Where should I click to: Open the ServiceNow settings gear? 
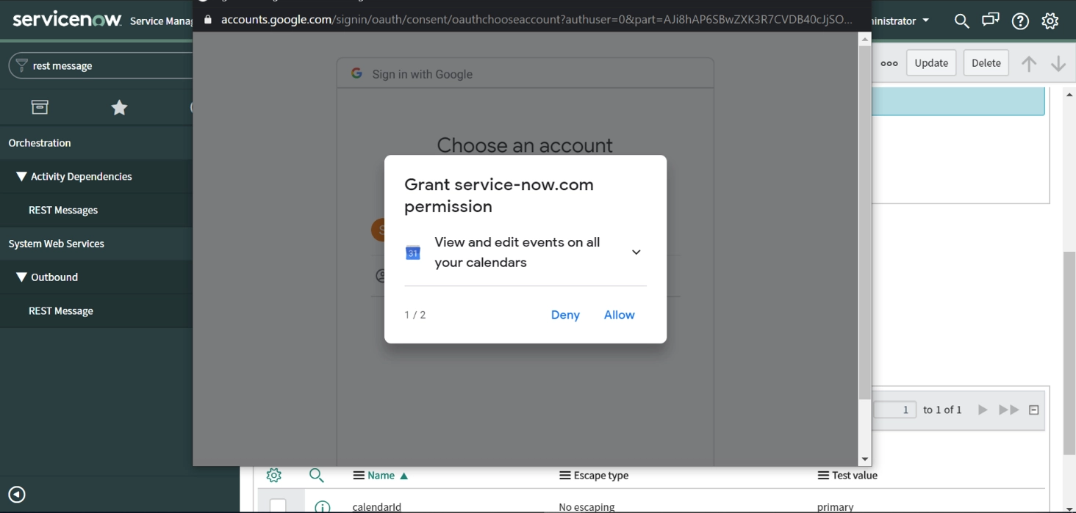click(x=1050, y=21)
